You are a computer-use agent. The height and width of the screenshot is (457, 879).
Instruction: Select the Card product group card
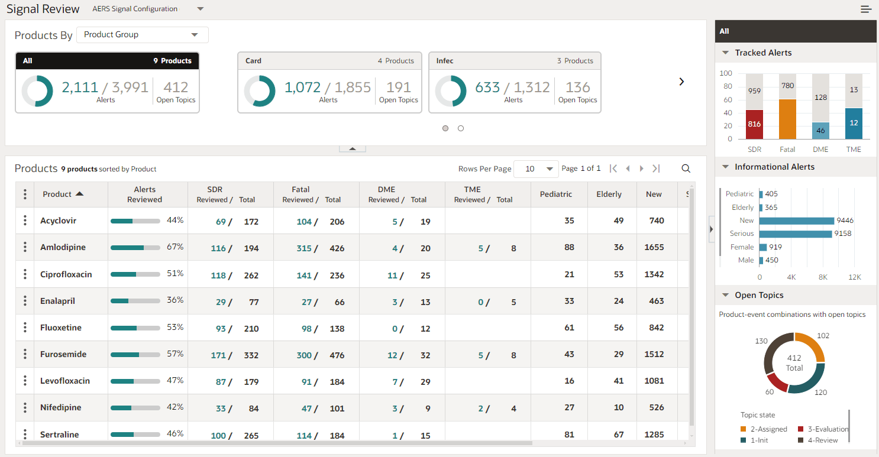[x=329, y=83]
